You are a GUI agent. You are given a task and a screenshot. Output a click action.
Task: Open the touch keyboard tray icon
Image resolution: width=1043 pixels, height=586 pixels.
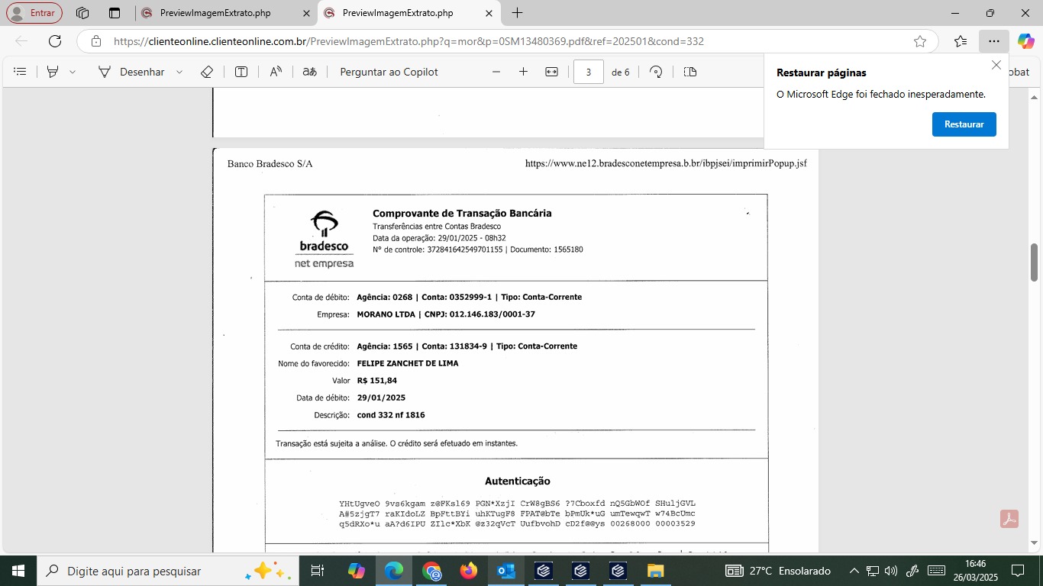[x=937, y=571]
